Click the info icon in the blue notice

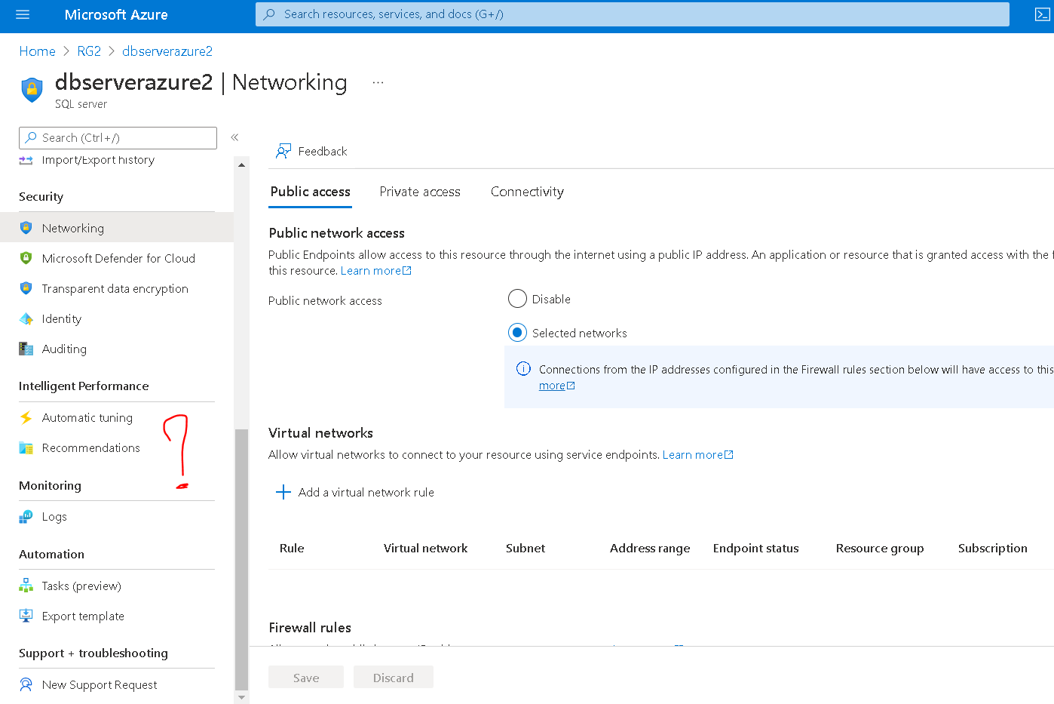point(523,369)
